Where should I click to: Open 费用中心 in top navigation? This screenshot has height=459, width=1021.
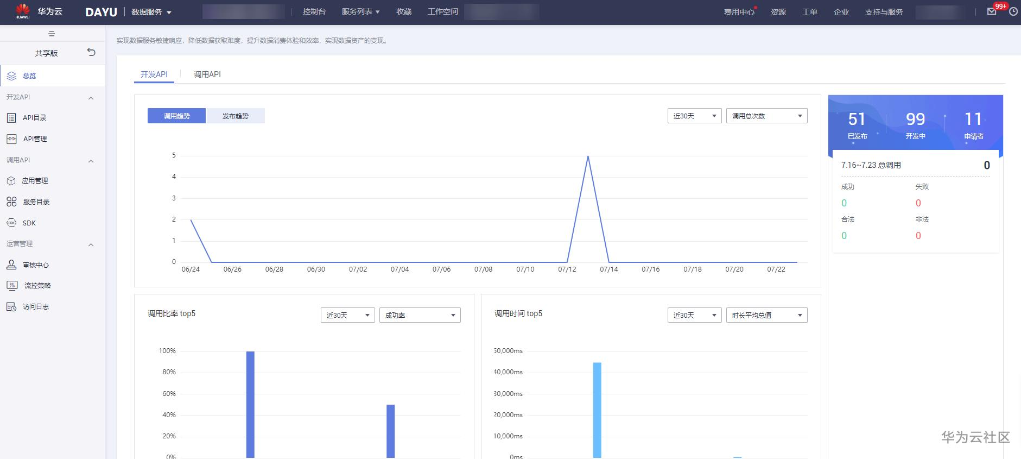tap(739, 12)
